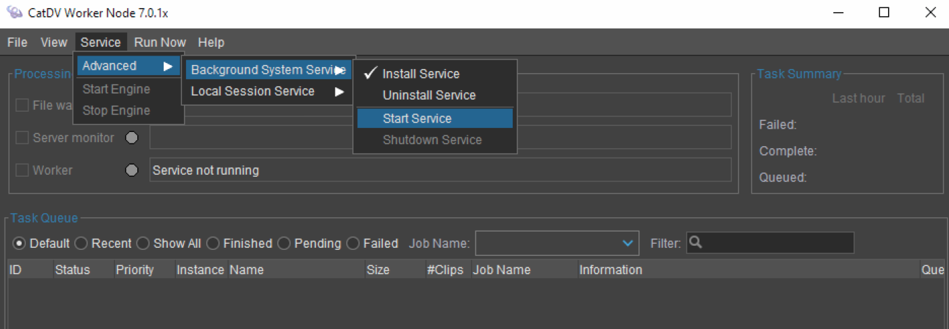Click Worker status indicator circle
949x329 pixels.
pyautogui.click(x=133, y=170)
